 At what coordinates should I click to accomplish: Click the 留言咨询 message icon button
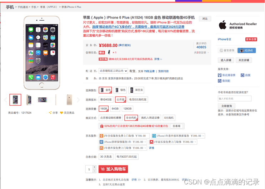[x=227, y=50]
